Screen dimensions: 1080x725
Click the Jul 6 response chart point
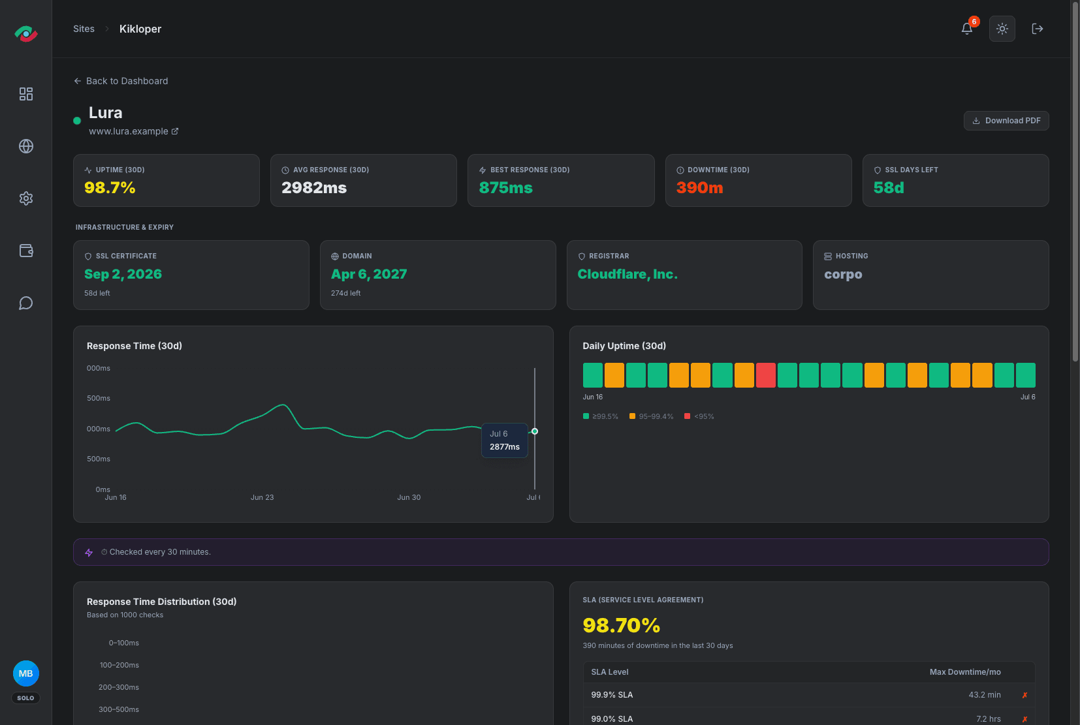click(535, 431)
